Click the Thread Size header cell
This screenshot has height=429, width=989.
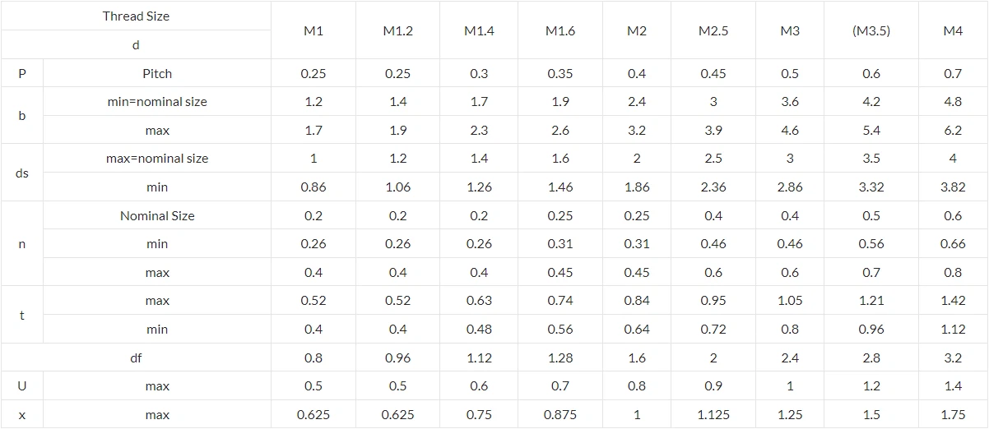(x=137, y=16)
